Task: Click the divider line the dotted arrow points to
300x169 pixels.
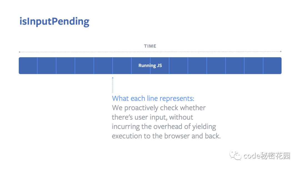Action: click(112, 66)
